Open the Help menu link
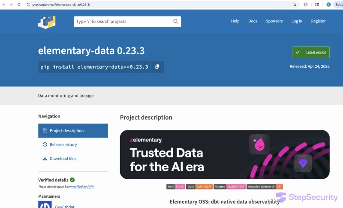The width and height of the screenshot is (343, 208). coord(235,21)
